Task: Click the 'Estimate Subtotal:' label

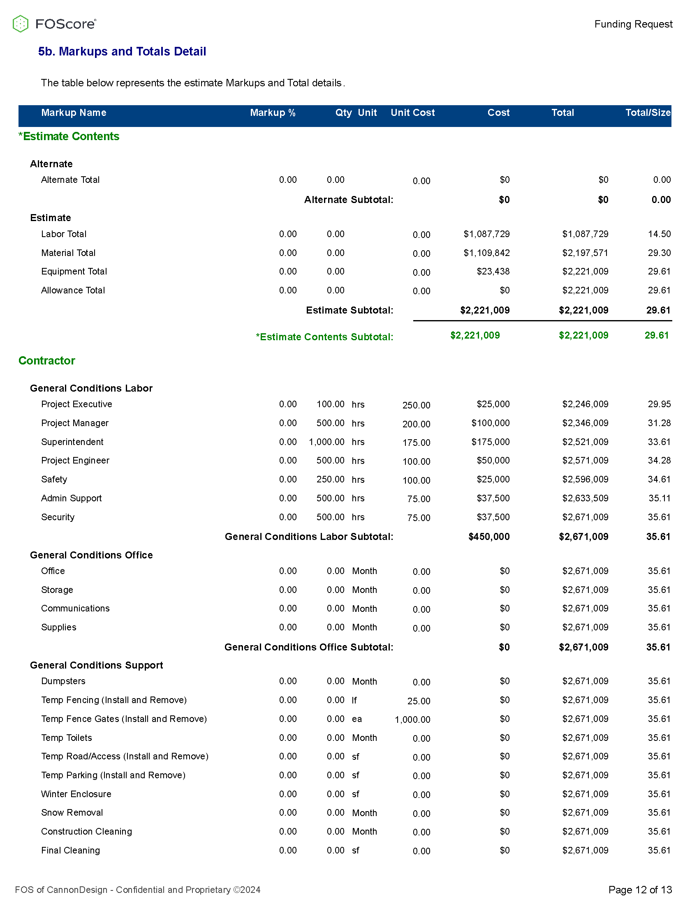Action: tap(349, 310)
